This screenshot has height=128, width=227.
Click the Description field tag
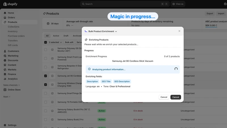coord(93,81)
